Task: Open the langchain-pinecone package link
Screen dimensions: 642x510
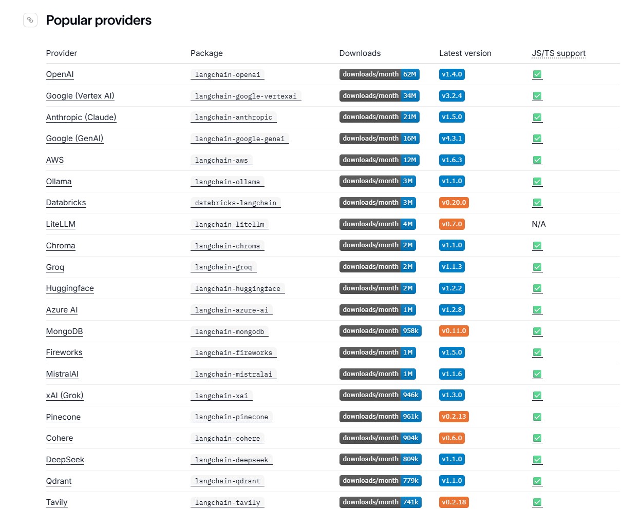Action: pos(232,417)
